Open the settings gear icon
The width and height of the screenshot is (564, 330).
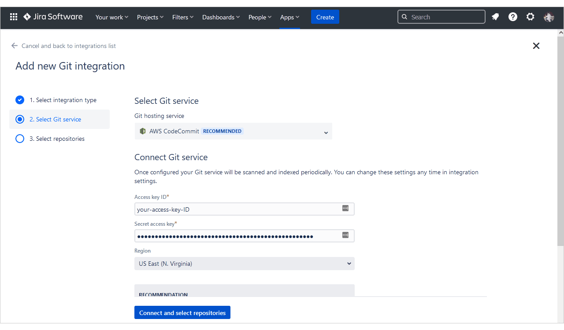pos(531,17)
